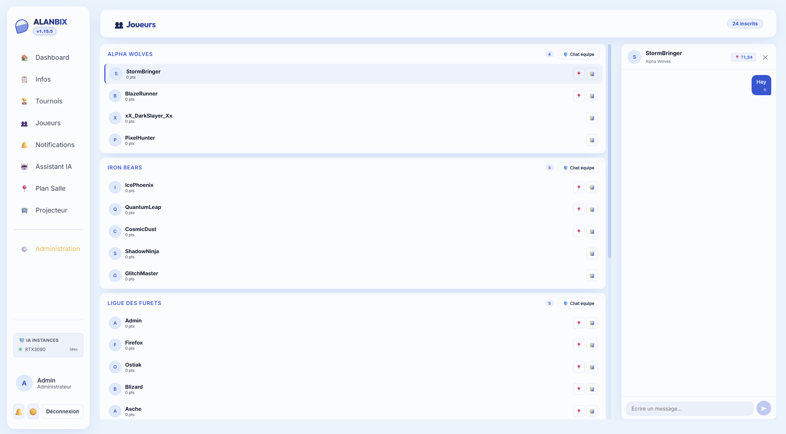Viewport: 786px width, 434px height.
Task: Open the Dashboard menu item
Action: 48,58
